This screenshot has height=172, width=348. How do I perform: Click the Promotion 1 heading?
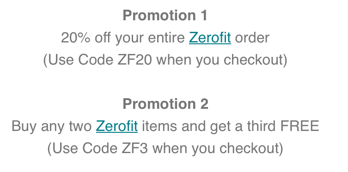coord(165,16)
